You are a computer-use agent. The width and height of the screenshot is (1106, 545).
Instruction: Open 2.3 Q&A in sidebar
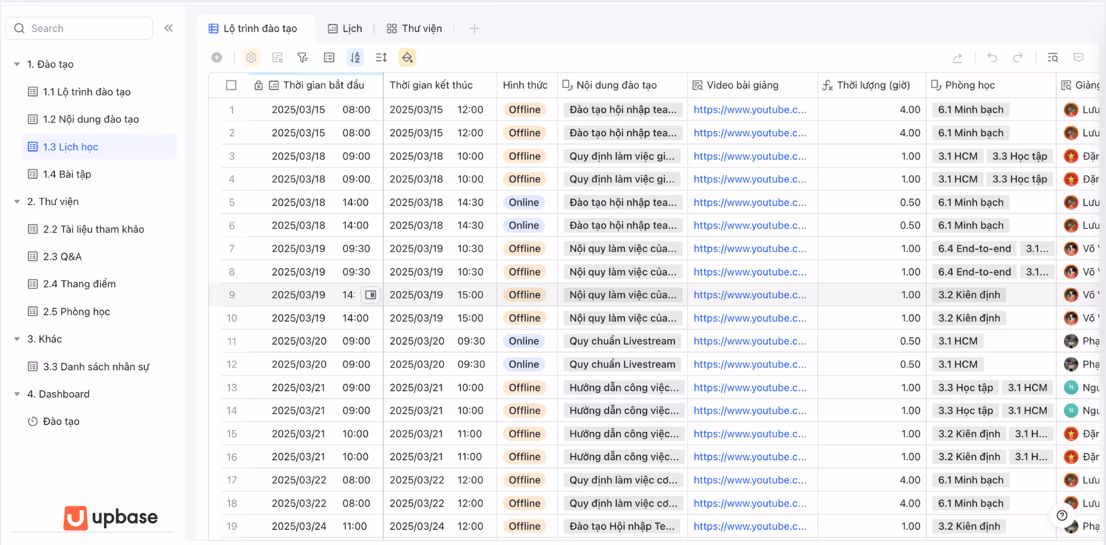pos(99,256)
